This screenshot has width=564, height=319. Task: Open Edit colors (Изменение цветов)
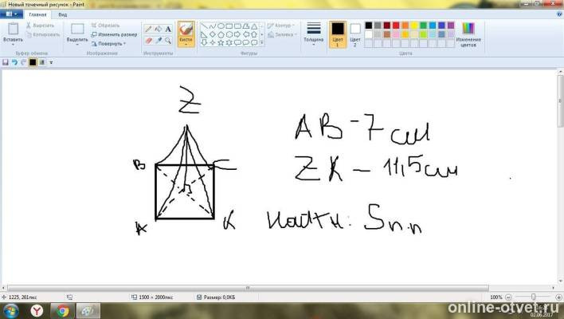[468, 34]
